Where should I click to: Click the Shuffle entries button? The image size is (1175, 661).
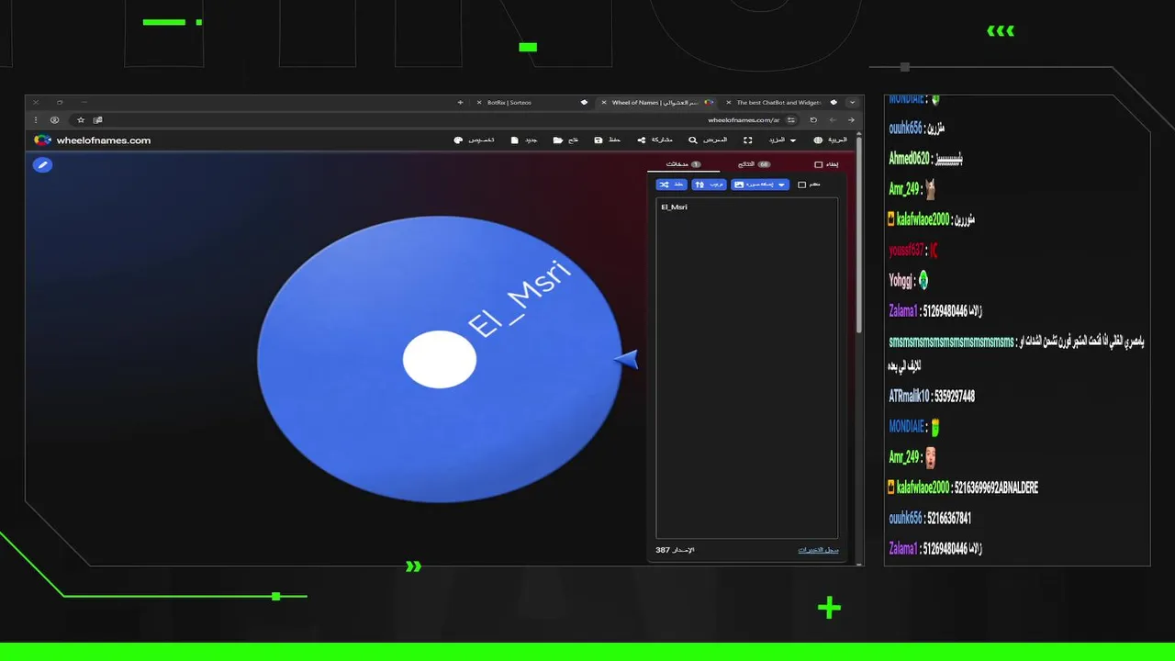point(671,185)
